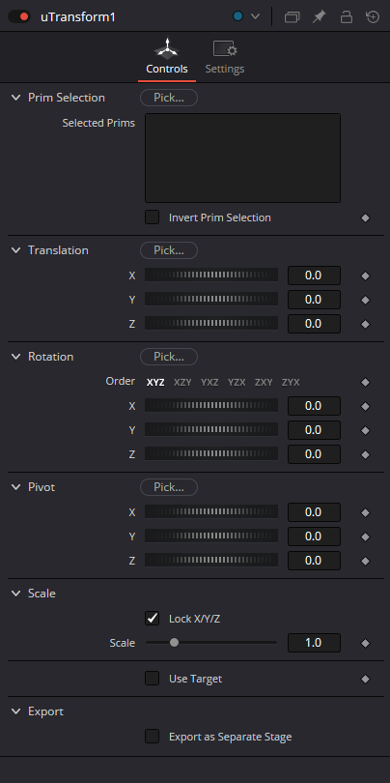
Task: Click inside the Selected Prims list box
Action: 242,158
